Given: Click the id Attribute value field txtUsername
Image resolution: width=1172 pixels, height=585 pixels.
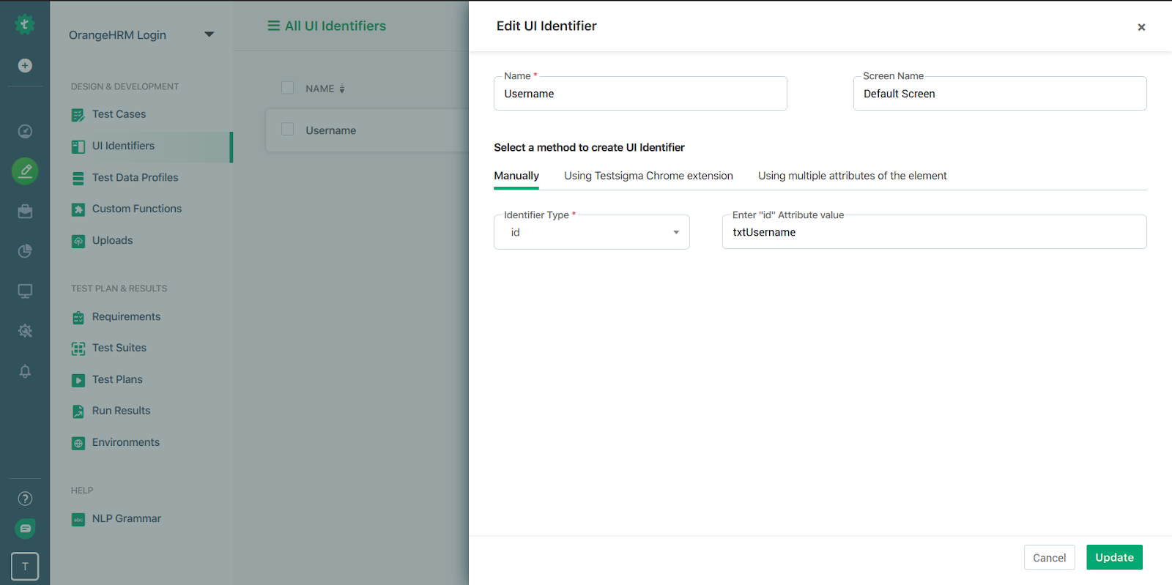Looking at the screenshot, I should coord(934,232).
